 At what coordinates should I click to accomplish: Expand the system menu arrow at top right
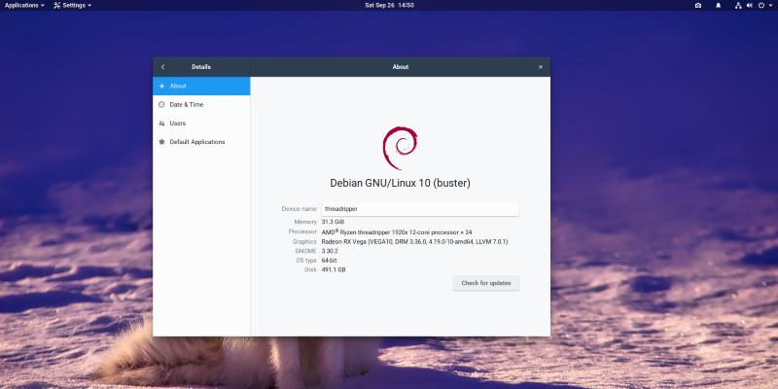coord(770,5)
